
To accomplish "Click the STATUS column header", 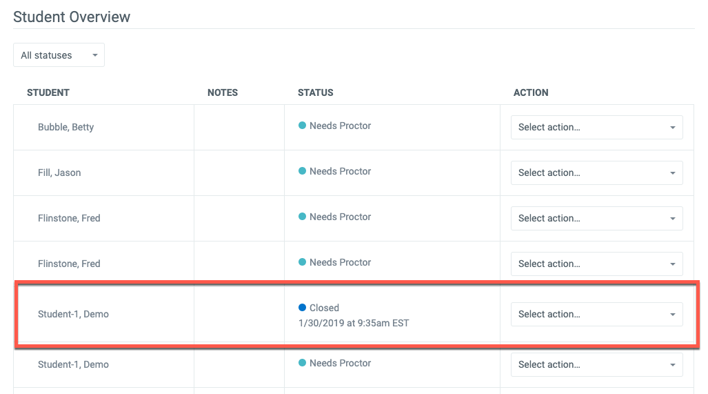I will [316, 92].
